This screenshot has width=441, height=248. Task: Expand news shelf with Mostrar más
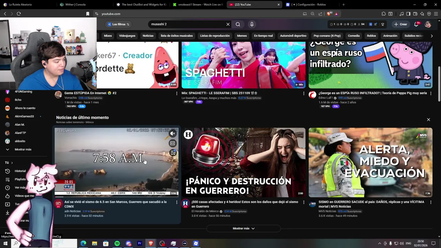pos(244,228)
